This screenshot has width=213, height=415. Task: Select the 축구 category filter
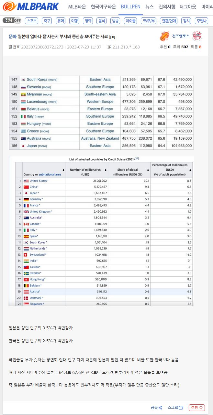pyautogui.click(x=47, y=21)
